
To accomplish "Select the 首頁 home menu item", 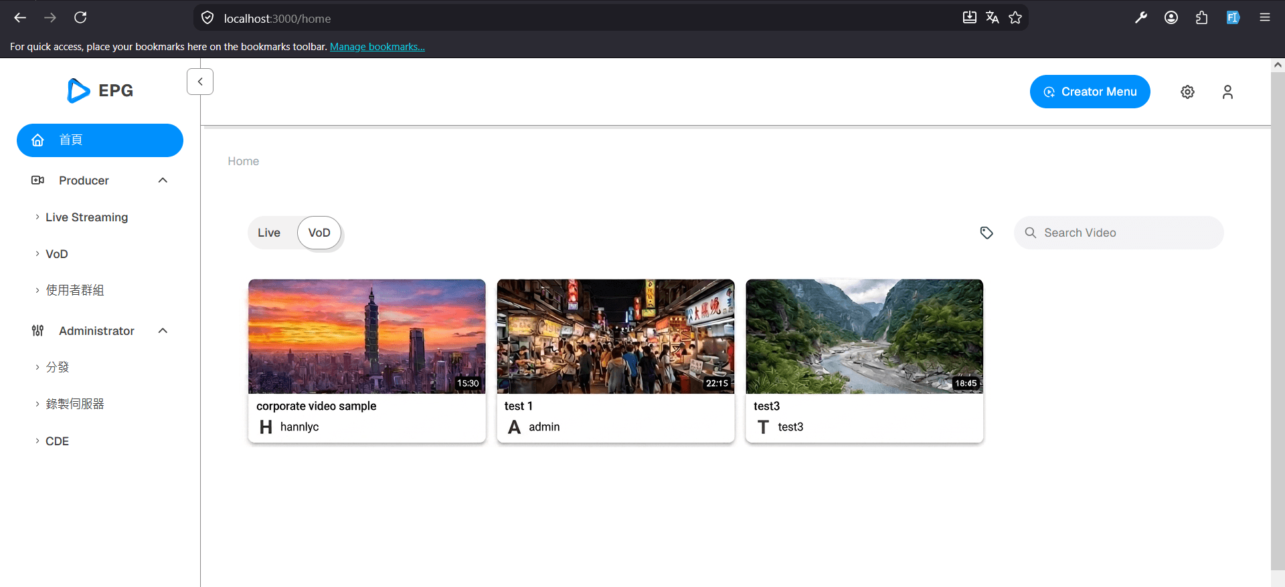I will pyautogui.click(x=100, y=140).
